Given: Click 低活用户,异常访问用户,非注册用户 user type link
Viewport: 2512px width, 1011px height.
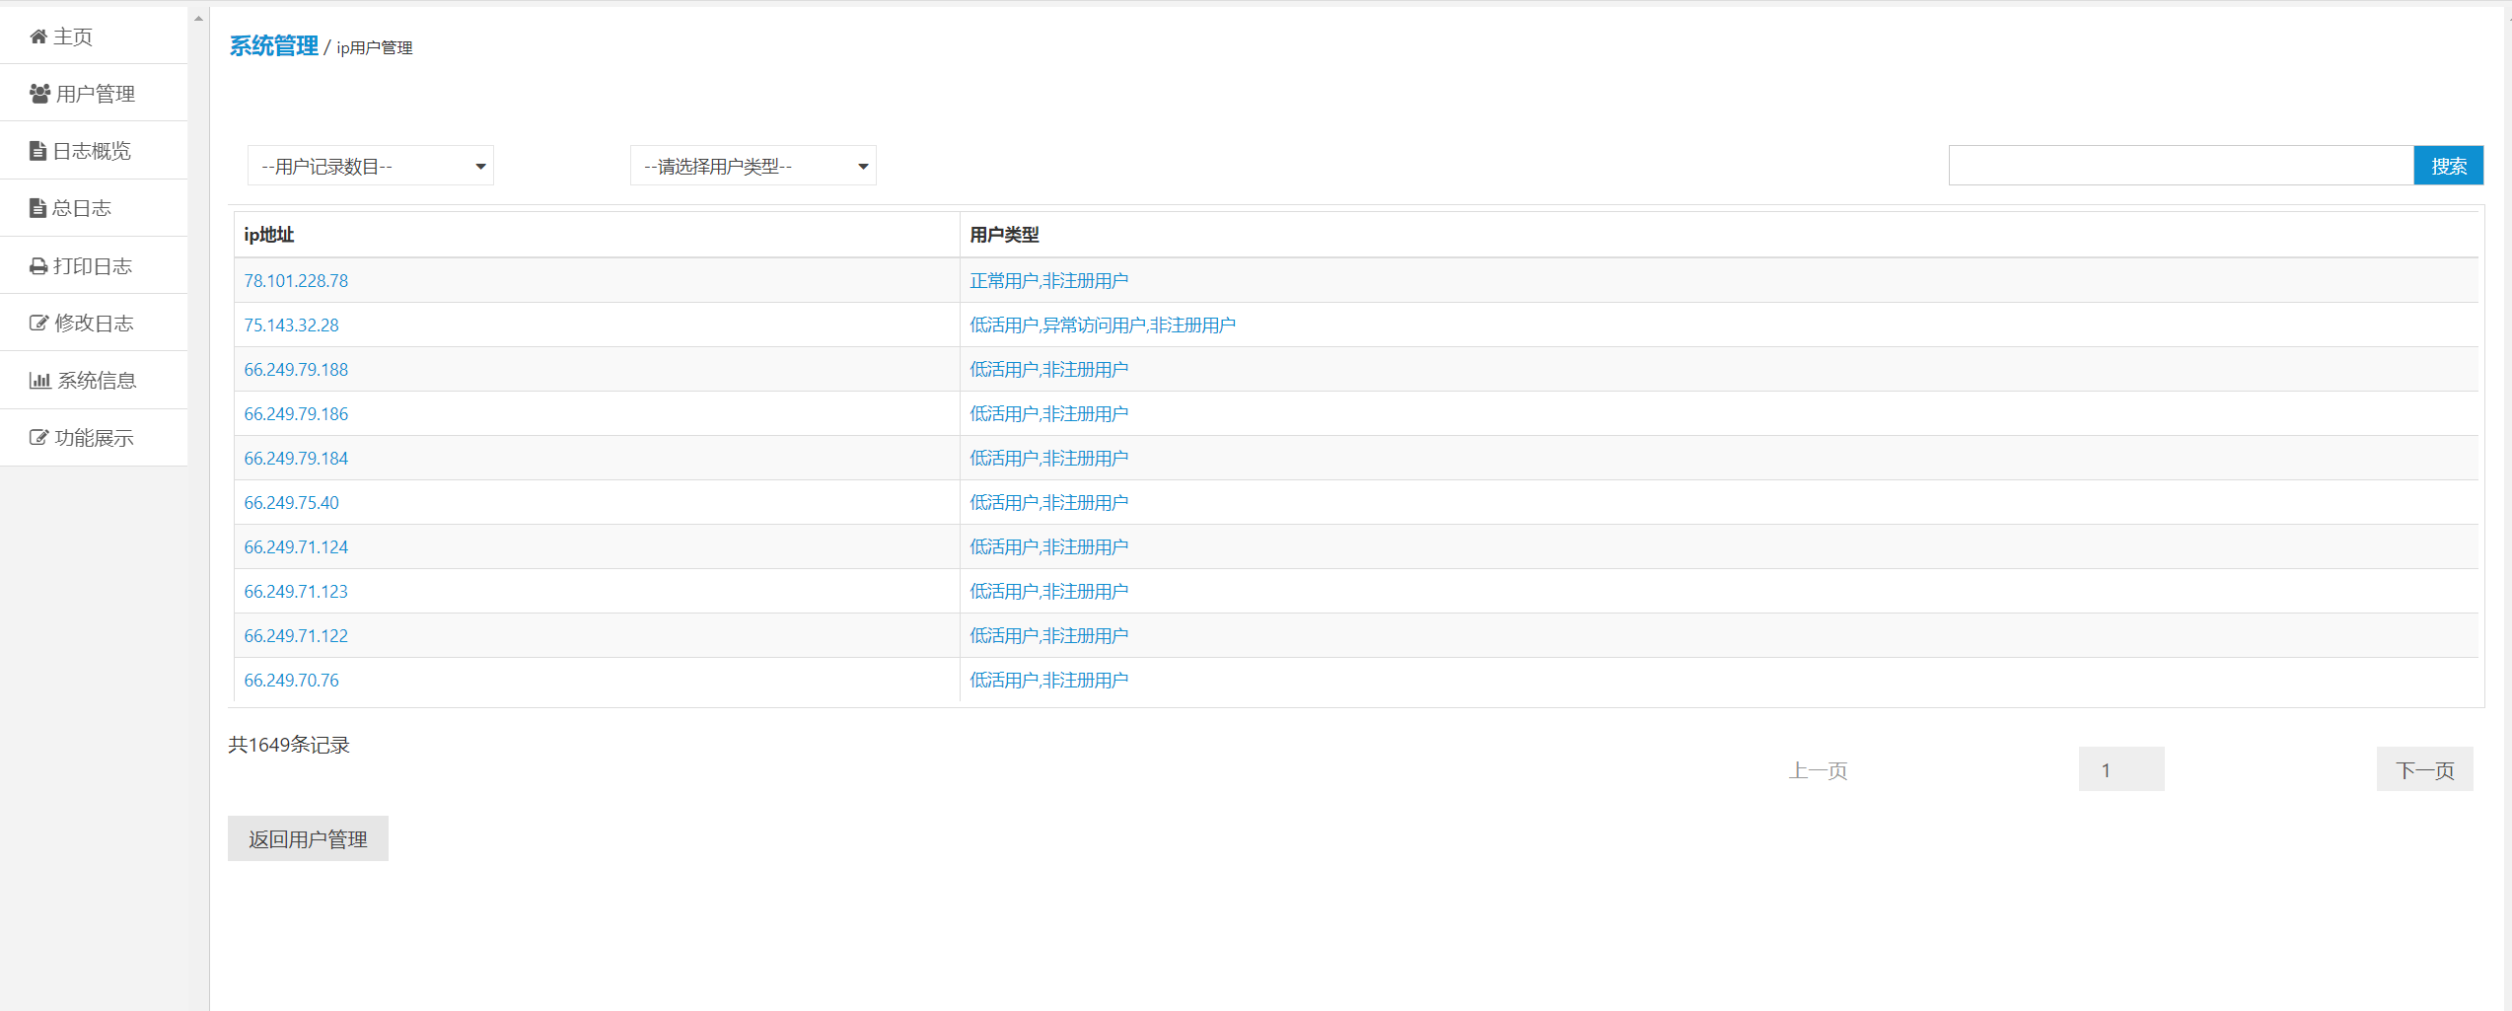Looking at the screenshot, I should click(x=1103, y=325).
